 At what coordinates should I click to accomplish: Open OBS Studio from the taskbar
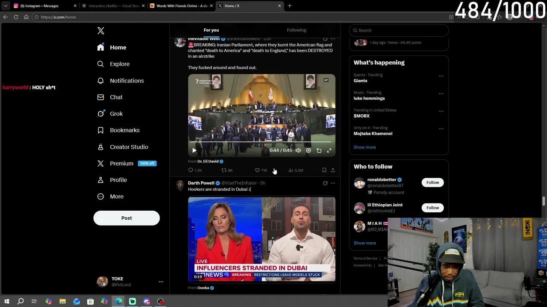160,301
